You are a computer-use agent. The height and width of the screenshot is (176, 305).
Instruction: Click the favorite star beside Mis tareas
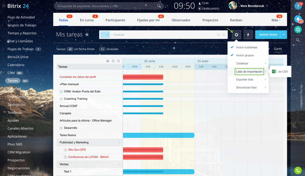[x=87, y=34]
